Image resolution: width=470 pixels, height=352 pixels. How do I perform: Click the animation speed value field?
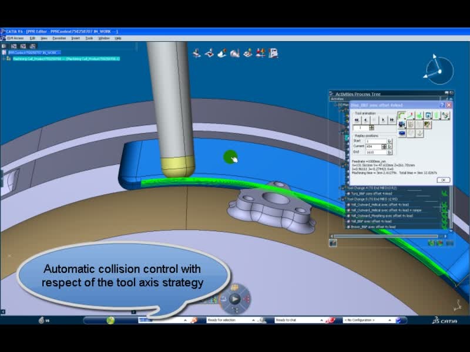click(361, 128)
